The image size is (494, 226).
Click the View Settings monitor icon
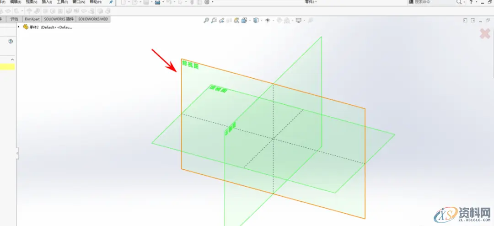tap(298, 21)
